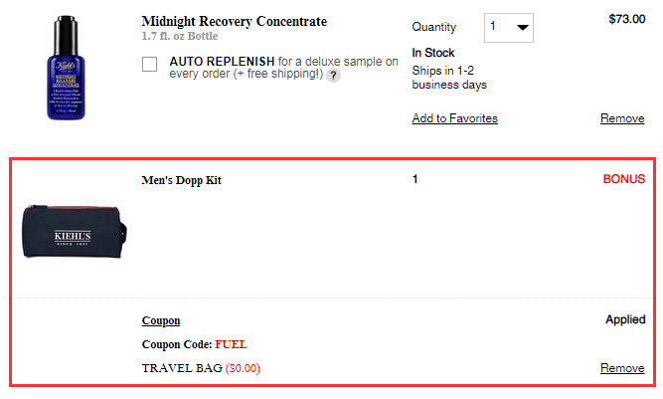Click the $73.00 price
The image size is (663, 399).
(x=626, y=19)
